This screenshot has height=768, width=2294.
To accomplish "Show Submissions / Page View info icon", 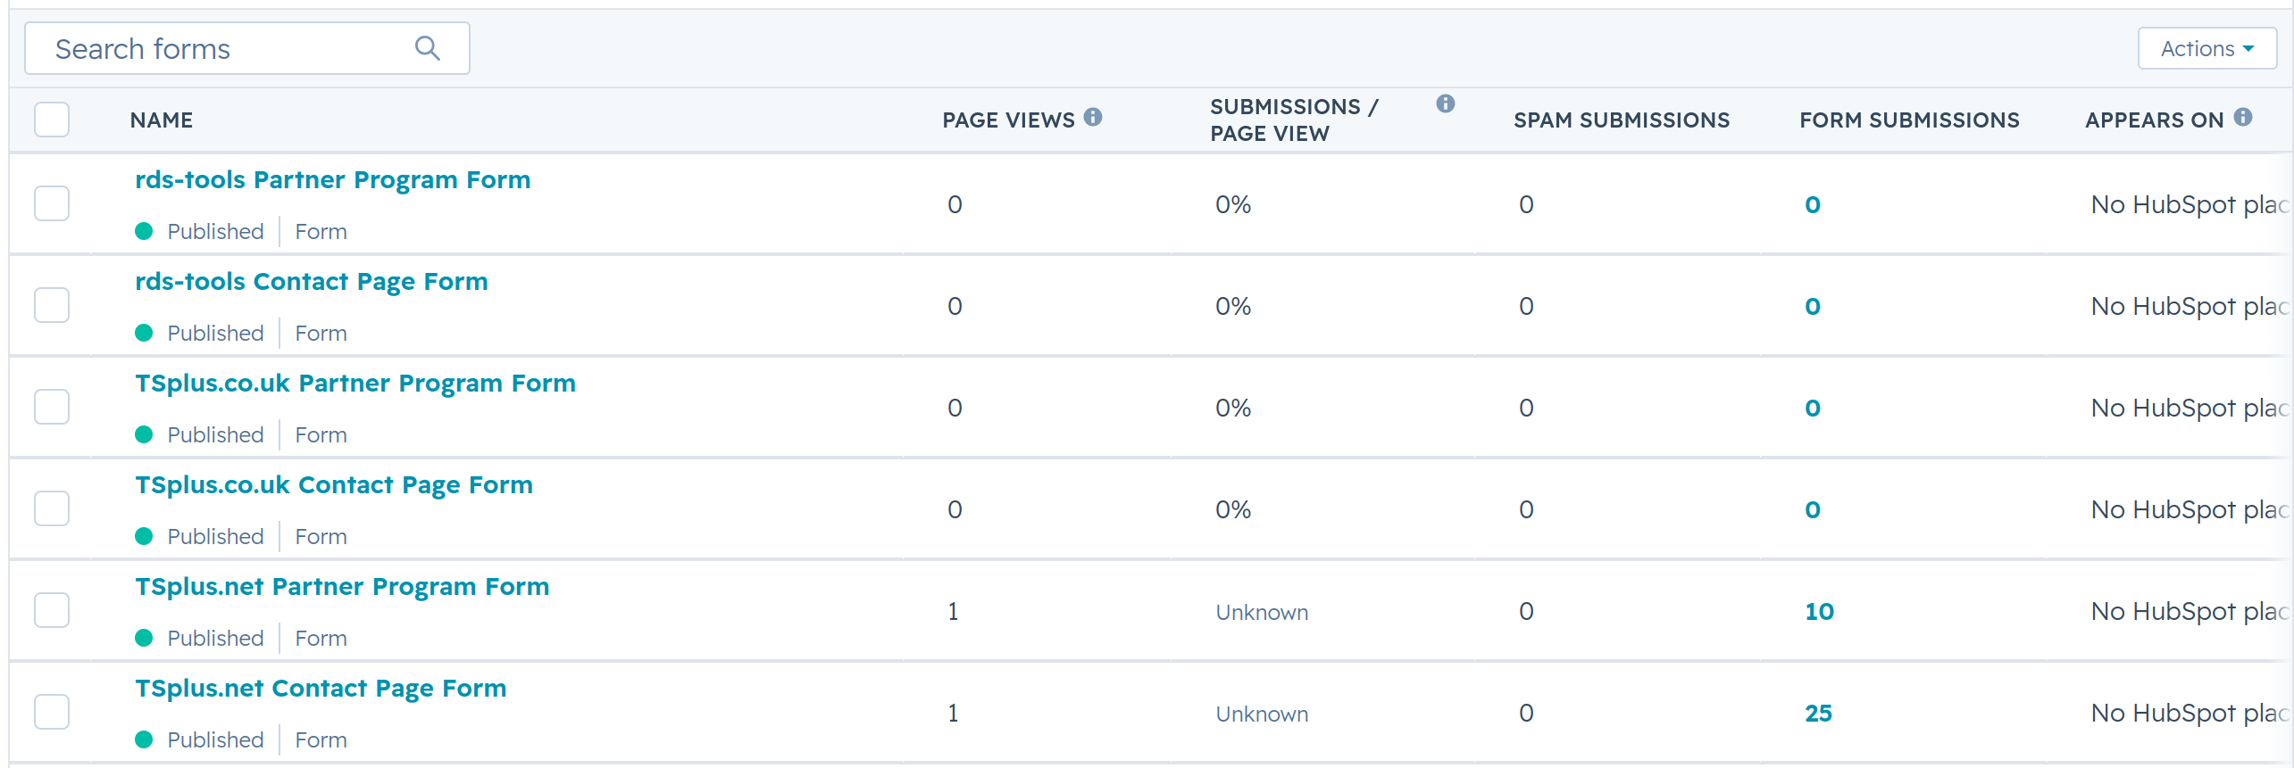I will click(x=1446, y=103).
